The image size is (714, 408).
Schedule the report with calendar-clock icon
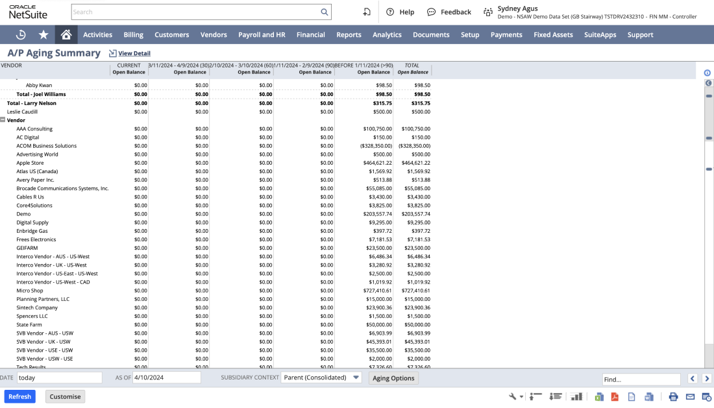tap(706, 397)
